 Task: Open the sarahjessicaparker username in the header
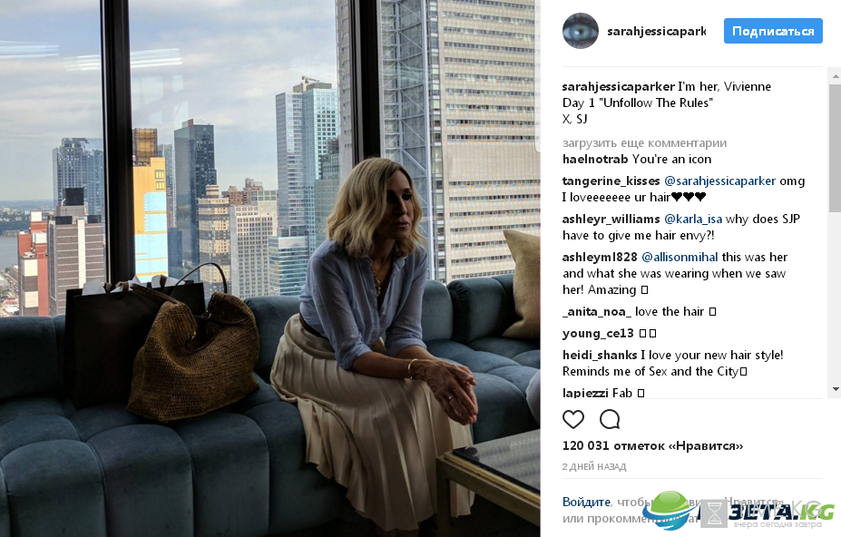657,32
